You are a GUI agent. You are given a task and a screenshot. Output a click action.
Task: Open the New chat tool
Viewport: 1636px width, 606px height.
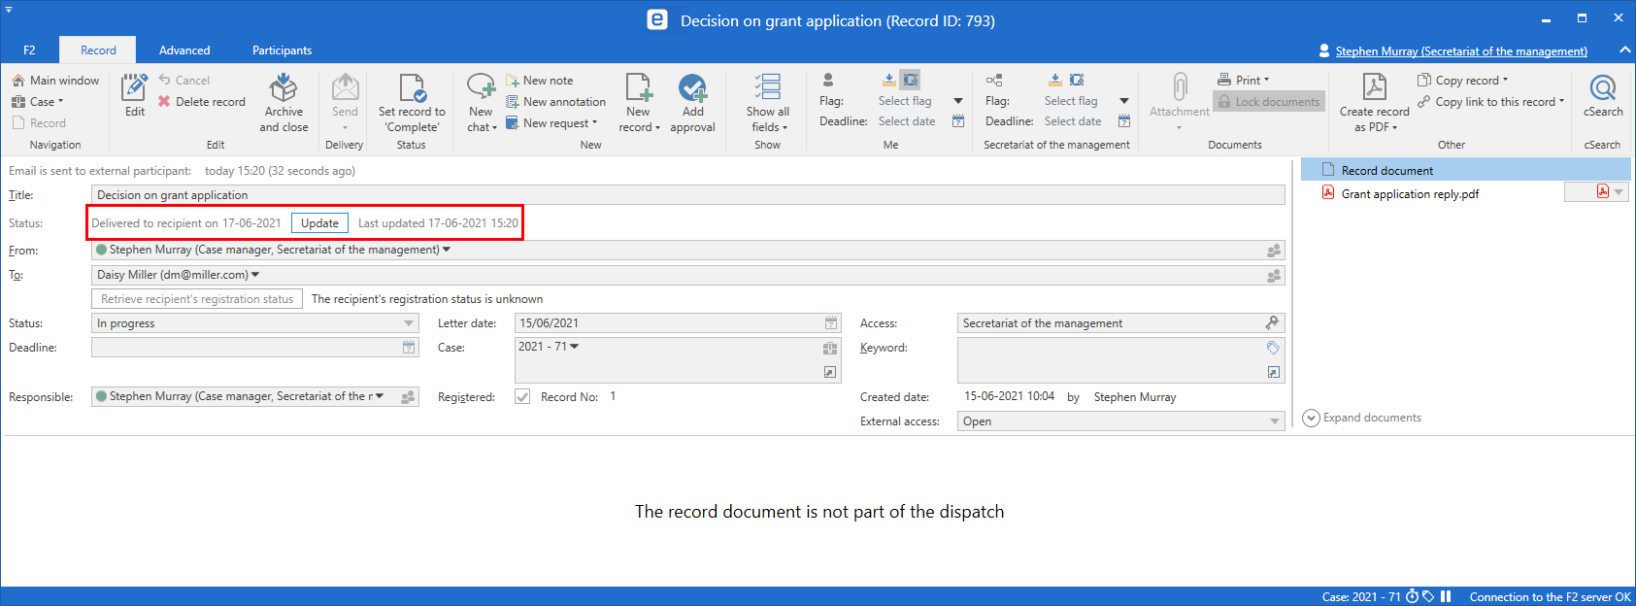[x=481, y=89]
